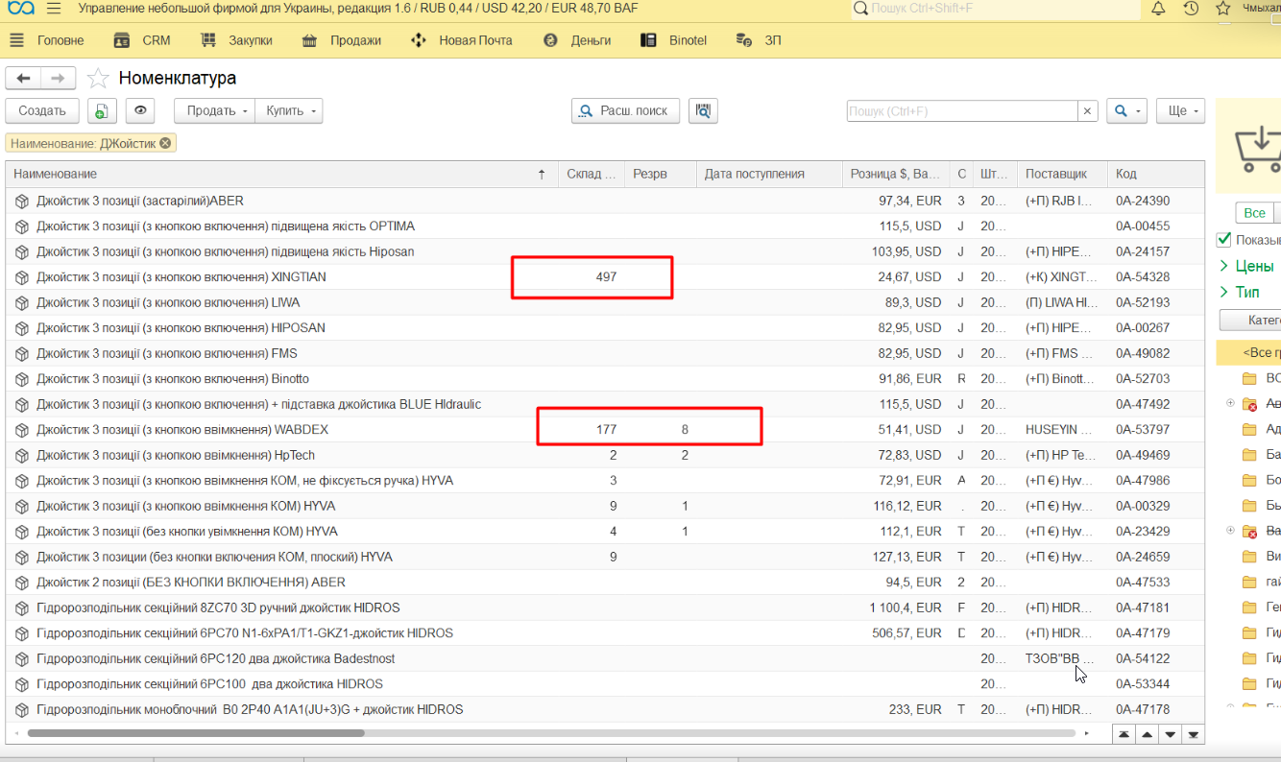This screenshot has width=1281, height=762.
Task: Go back with the left arrow button
Action: (23, 79)
